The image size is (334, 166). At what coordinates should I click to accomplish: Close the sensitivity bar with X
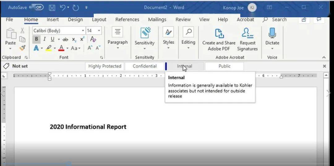coord(324,66)
